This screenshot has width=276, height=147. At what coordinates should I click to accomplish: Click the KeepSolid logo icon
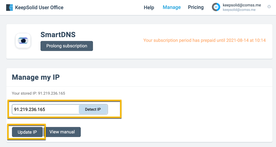pos(9,7)
